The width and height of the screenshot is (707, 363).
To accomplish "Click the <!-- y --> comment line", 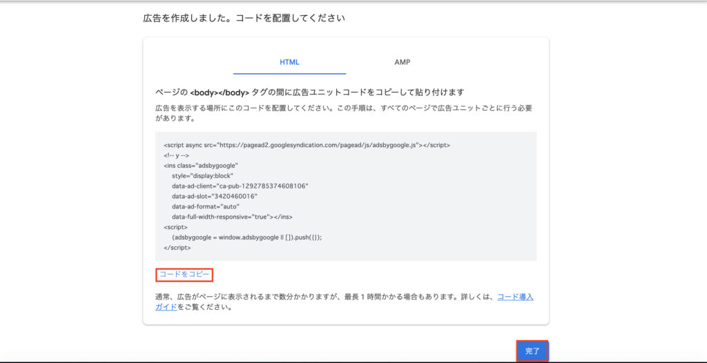I will point(176,155).
